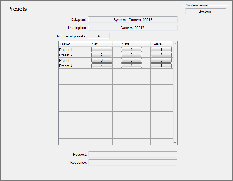This screenshot has height=181, width=233.
Task: Click the Datapoint: label
Action: click(79, 20)
